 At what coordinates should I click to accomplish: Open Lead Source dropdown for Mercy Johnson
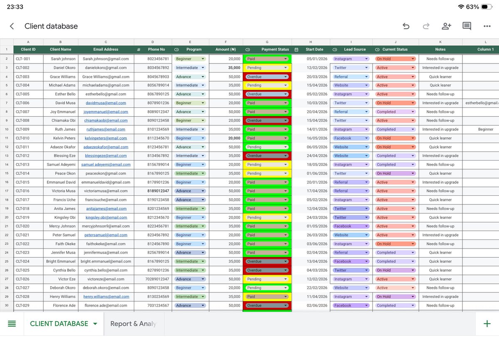pyautogui.click(x=366, y=226)
